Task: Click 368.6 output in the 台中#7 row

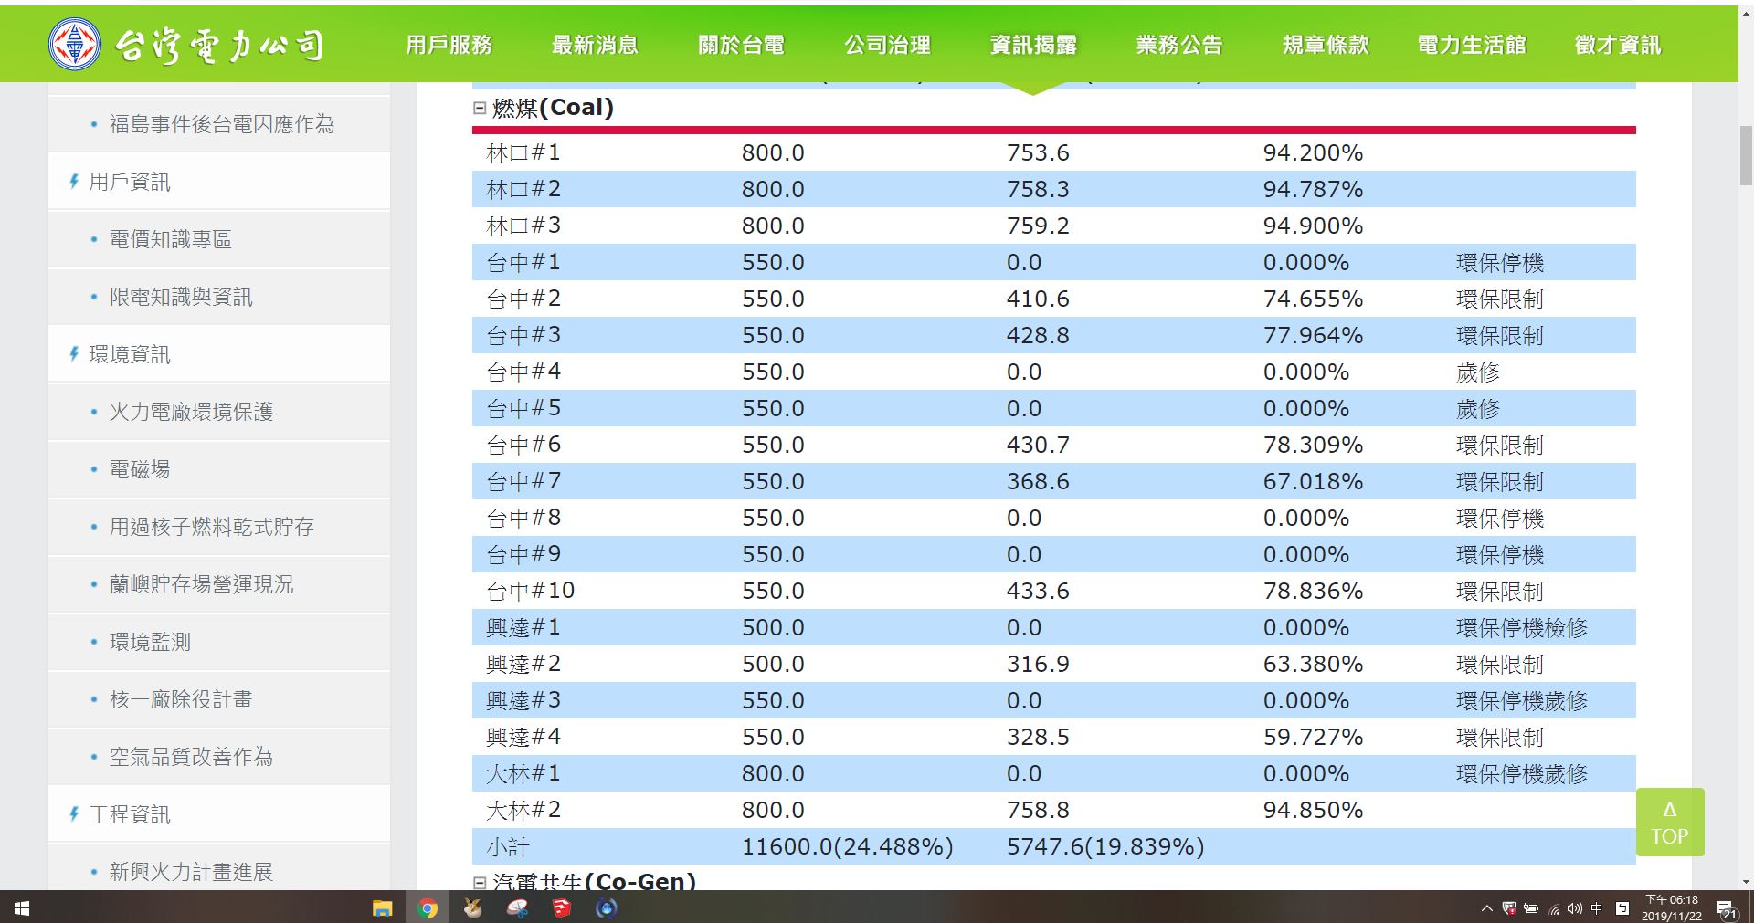Action: pos(1038,481)
